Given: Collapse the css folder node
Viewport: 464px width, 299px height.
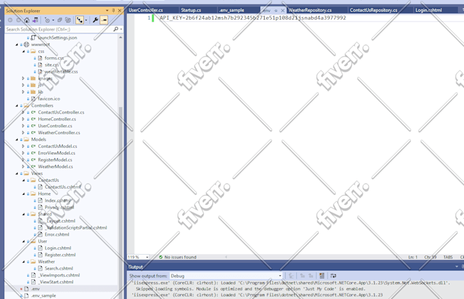Looking at the screenshot, I should click(x=23, y=51).
